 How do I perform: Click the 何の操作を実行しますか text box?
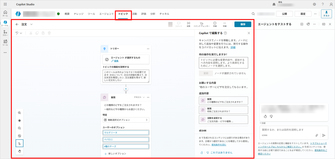point(223,63)
